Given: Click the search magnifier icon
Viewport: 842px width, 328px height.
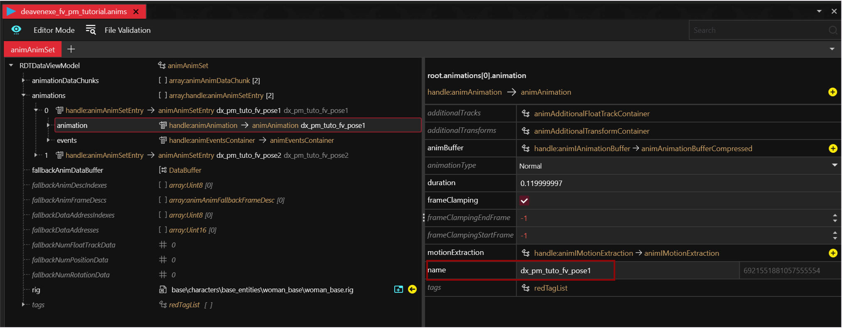Looking at the screenshot, I should [833, 30].
